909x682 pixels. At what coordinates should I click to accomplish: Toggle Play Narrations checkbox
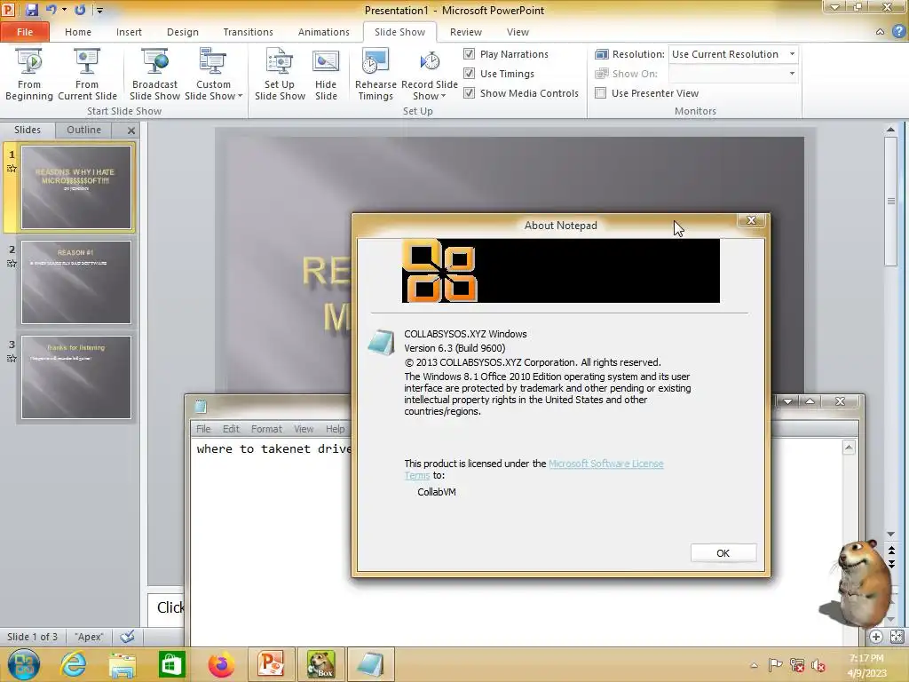coord(469,54)
